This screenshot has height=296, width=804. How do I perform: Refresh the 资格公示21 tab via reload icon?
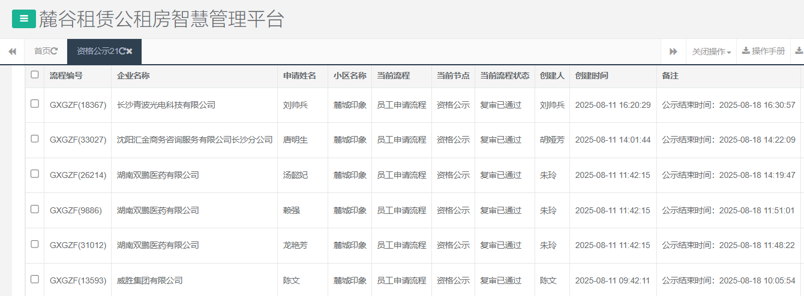(122, 52)
